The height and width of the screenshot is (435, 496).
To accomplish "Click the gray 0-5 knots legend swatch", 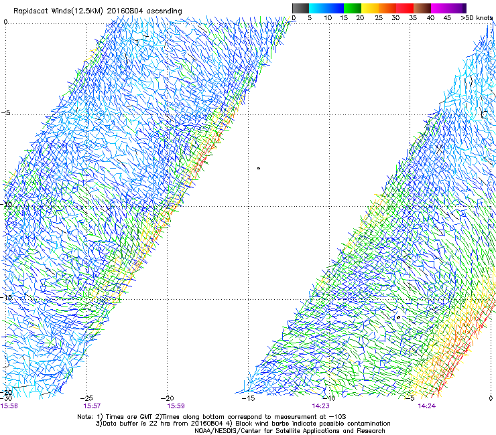I will tap(300, 8).
